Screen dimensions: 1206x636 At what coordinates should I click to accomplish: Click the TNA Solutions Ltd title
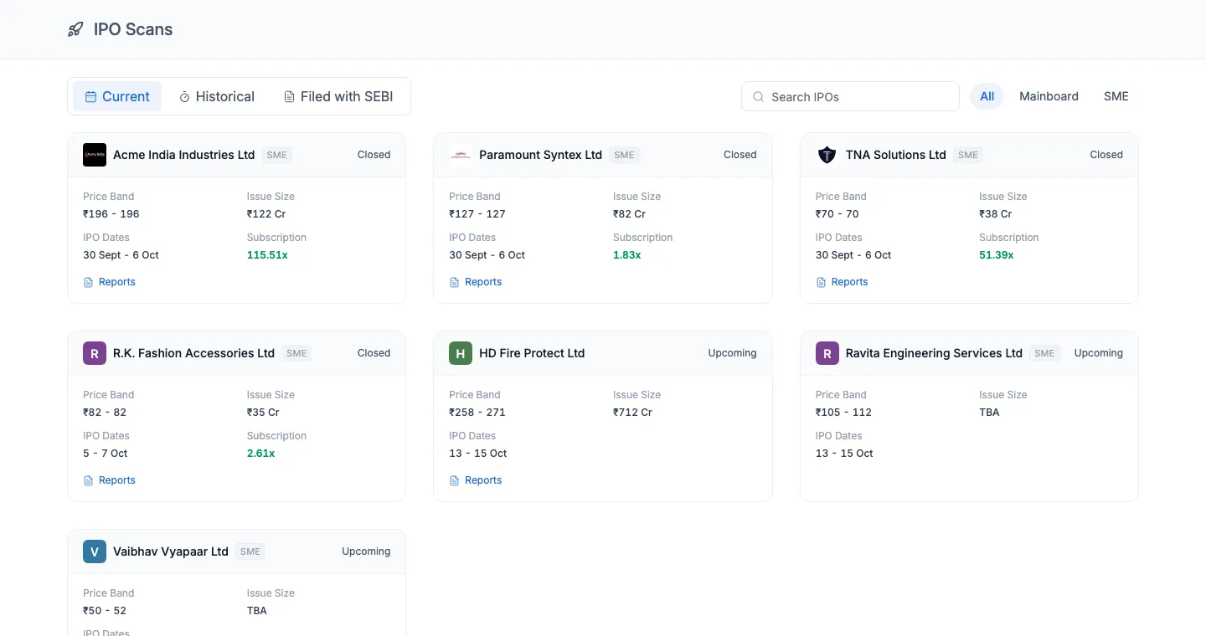pyautogui.click(x=896, y=155)
